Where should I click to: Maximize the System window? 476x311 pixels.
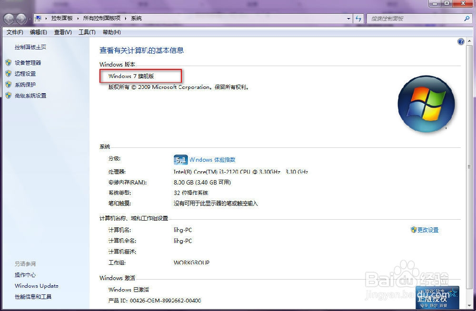tap(446, 3)
